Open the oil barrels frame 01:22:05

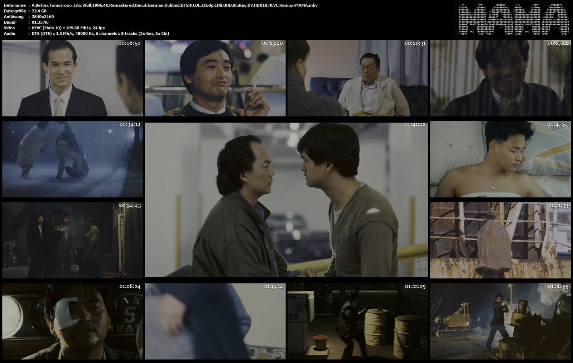pyautogui.click(x=358, y=321)
